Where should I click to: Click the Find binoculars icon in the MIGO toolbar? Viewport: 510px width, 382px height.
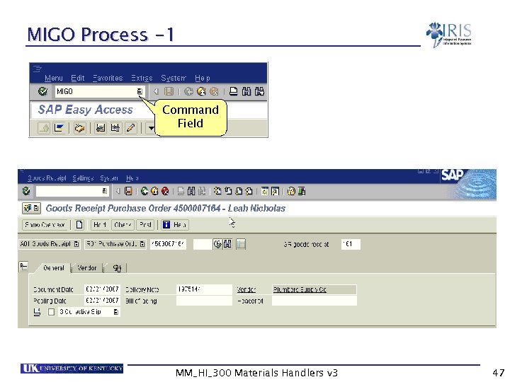191,191
